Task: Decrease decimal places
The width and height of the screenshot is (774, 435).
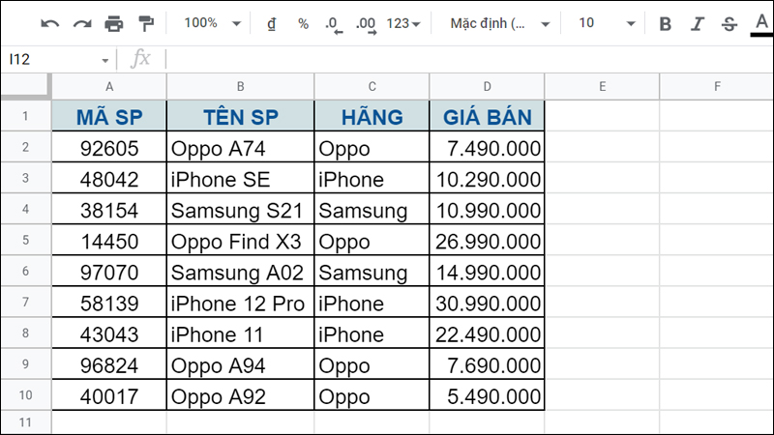Action: coord(334,23)
